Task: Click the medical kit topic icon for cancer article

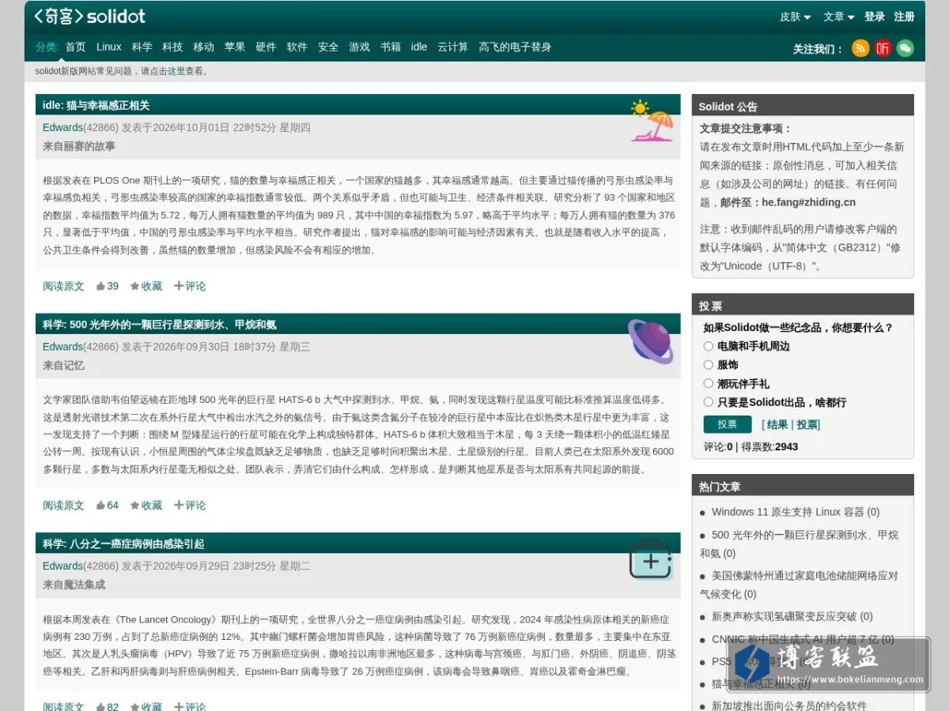Action: click(651, 559)
